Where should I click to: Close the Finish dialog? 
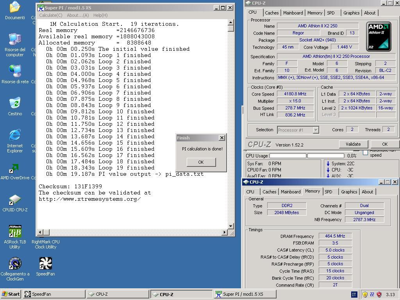pyautogui.click(x=222, y=138)
